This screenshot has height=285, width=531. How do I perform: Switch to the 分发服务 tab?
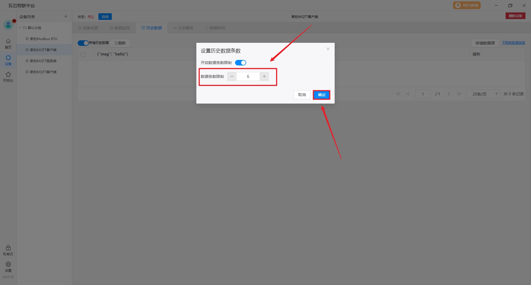[x=183, y=28]
